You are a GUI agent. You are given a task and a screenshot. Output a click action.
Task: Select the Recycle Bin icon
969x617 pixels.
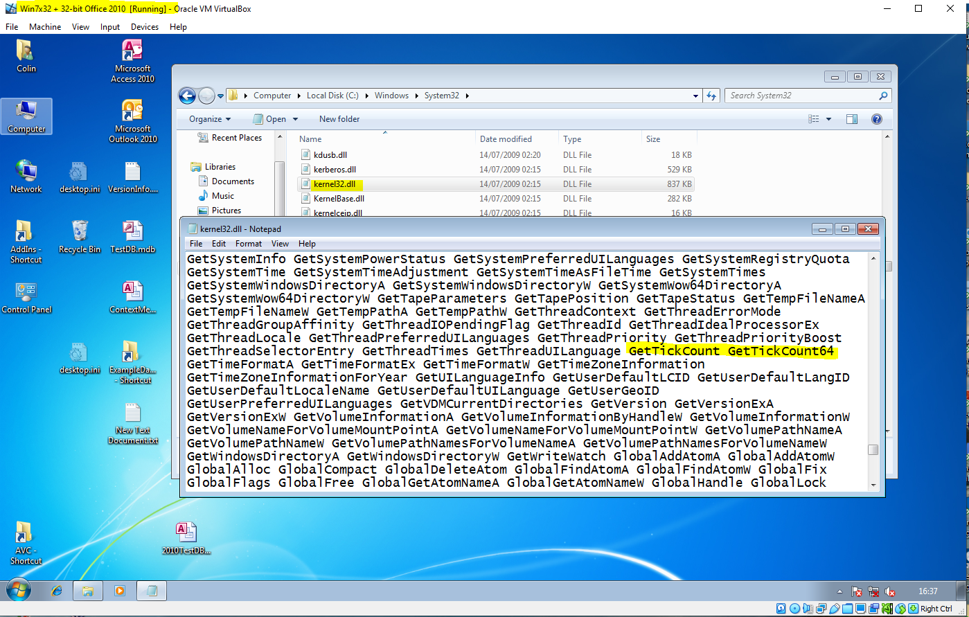[80, 237]
